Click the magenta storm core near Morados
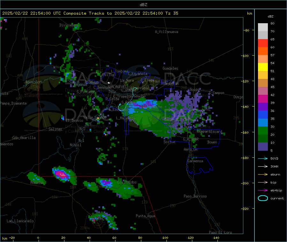This screenshot has width=287, height=242. [61, 174]
